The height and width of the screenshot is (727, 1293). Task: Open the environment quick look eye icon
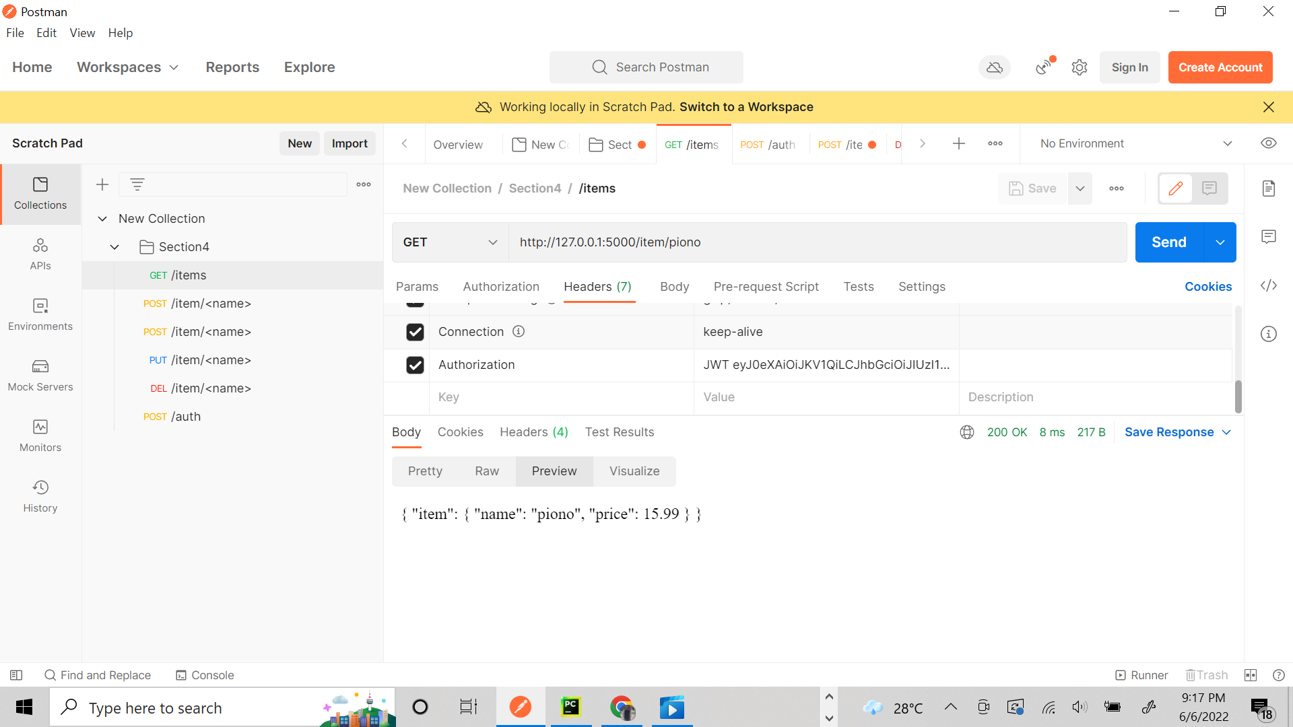[1269, 143]
